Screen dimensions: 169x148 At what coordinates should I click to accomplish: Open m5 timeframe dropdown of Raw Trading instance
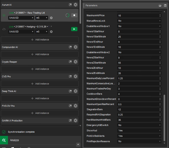point(42,18)
